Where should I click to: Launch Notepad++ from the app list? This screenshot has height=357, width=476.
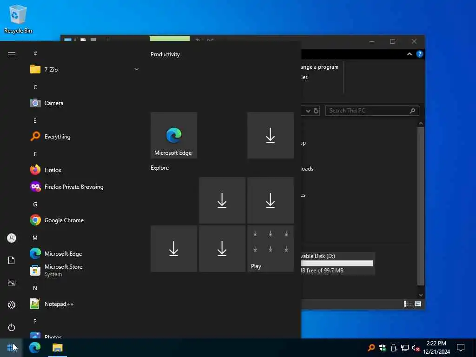coord(85,304)
